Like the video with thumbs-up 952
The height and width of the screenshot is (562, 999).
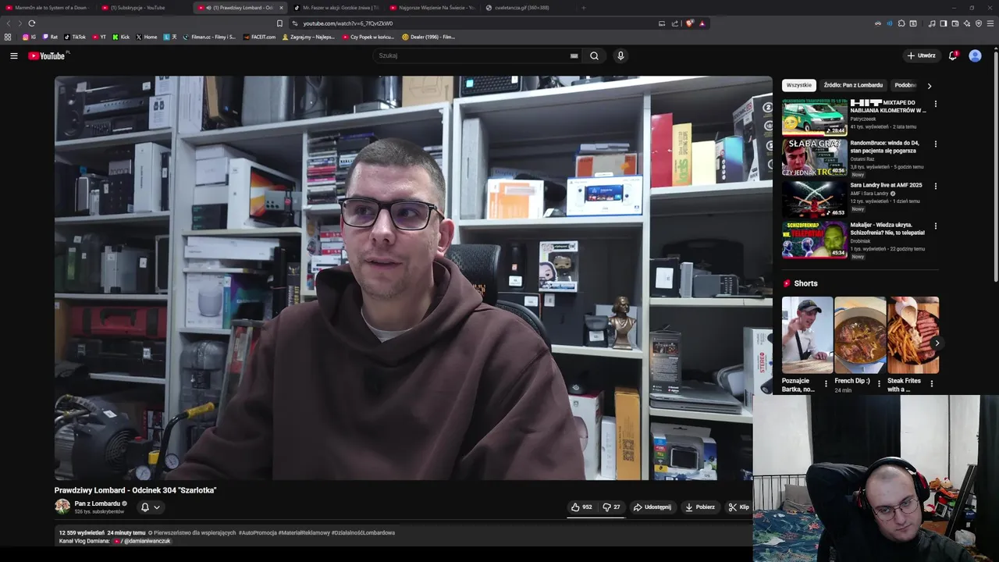point(581,507)
